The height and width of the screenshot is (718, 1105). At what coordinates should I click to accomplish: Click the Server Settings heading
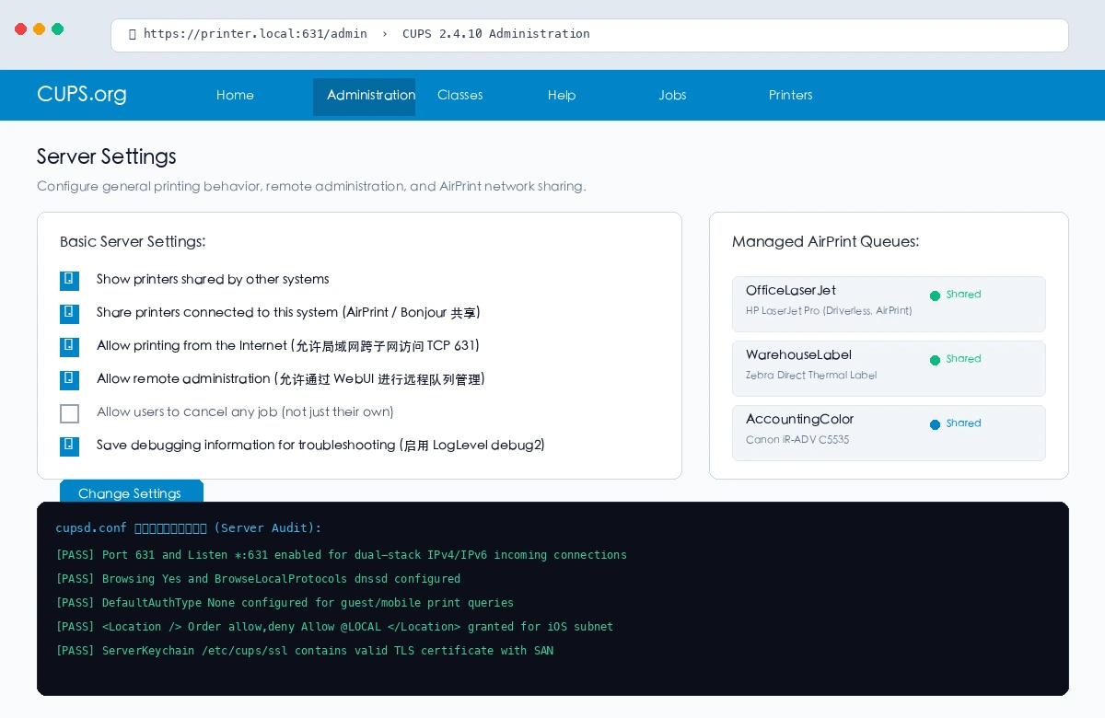click(x=107, y=156)
